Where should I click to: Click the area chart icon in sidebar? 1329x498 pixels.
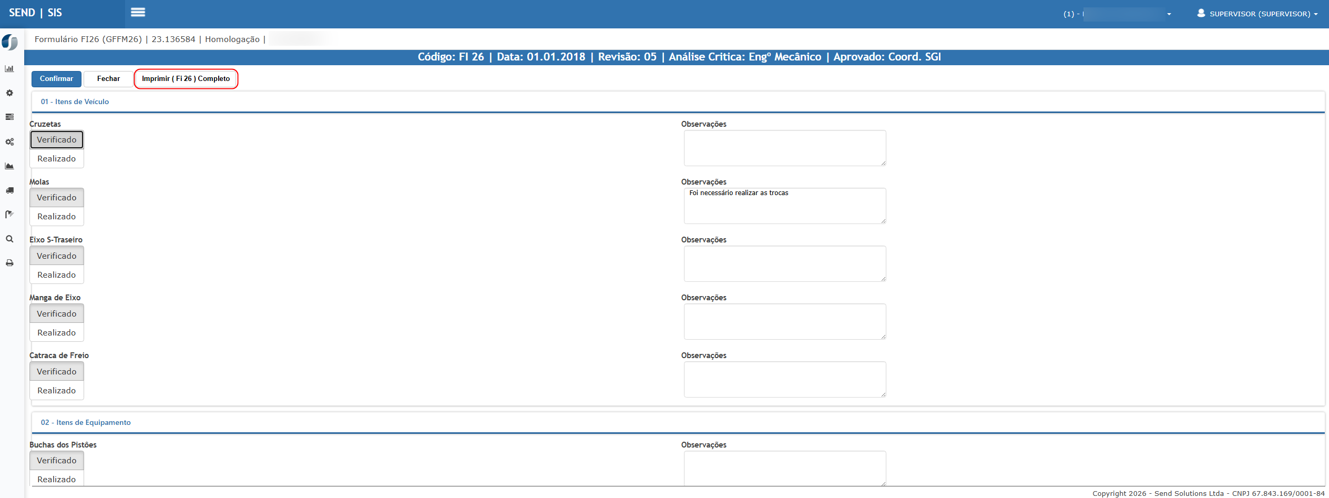(9, 166)
